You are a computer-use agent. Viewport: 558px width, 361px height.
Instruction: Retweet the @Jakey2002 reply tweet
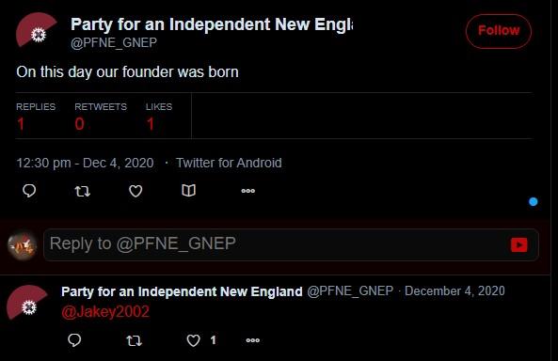135,340
